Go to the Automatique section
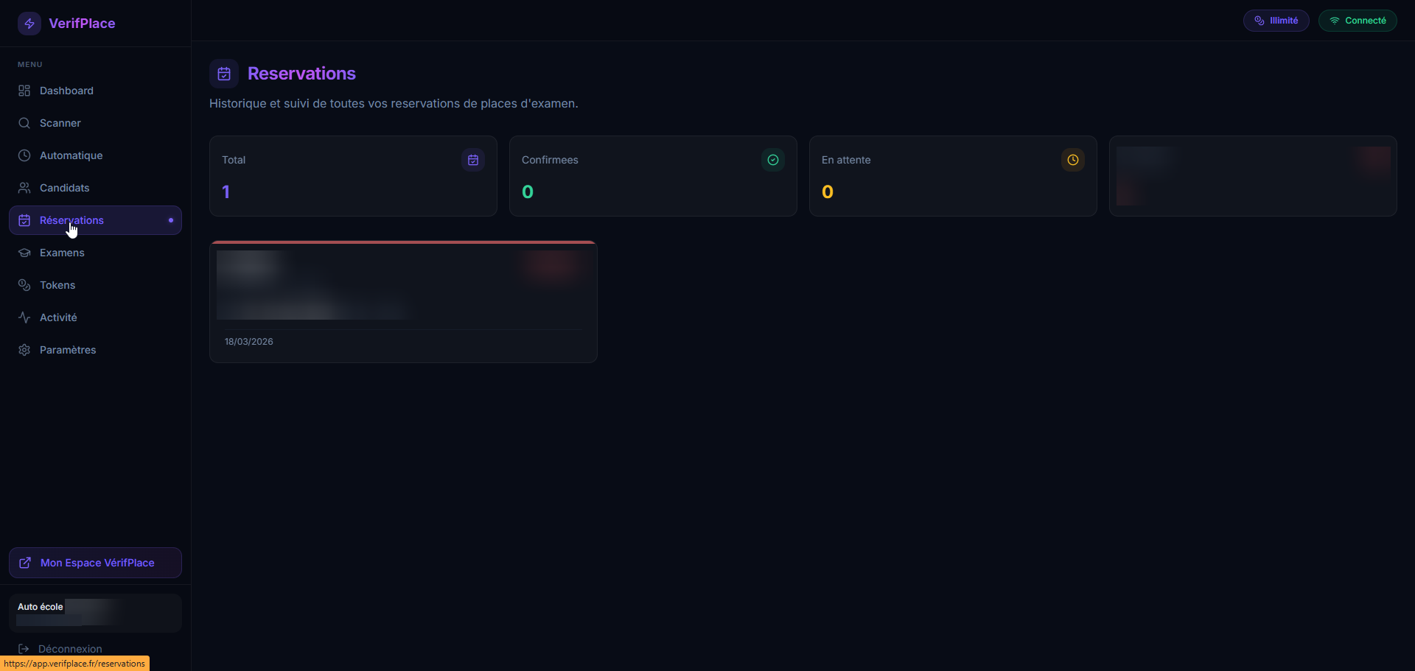Viewport: 1415px width, 671px height. click(x=71, y=155)
